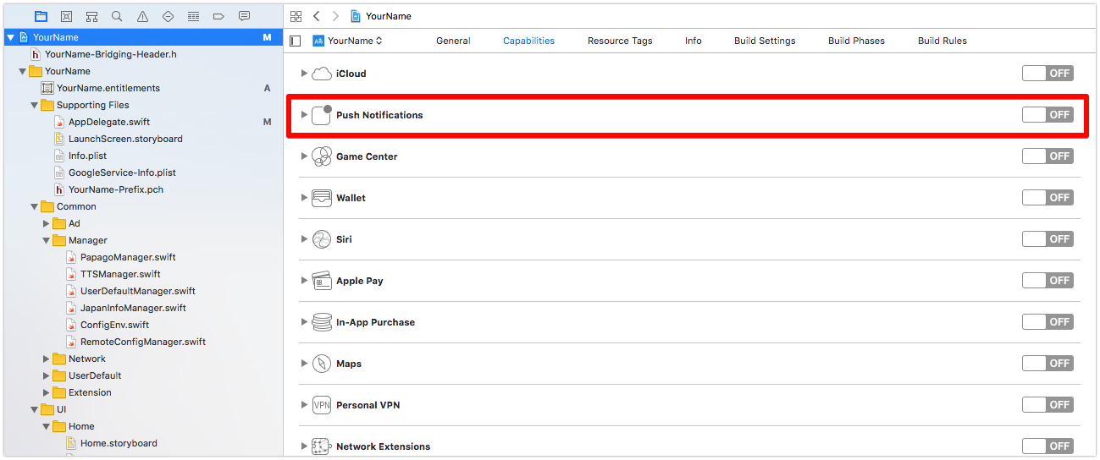Click the Push Notifications badge icon
Screen dimensions: 1100x460
(x=322, y=115)
